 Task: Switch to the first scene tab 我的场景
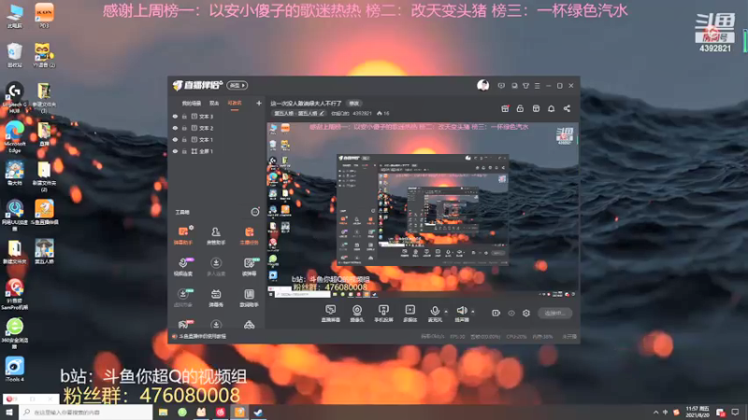192,103
